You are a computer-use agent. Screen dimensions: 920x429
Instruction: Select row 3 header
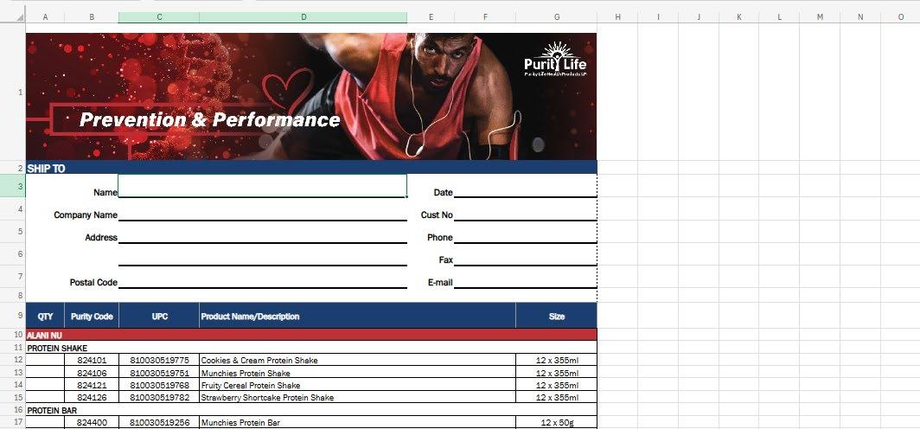pos(13,186)
